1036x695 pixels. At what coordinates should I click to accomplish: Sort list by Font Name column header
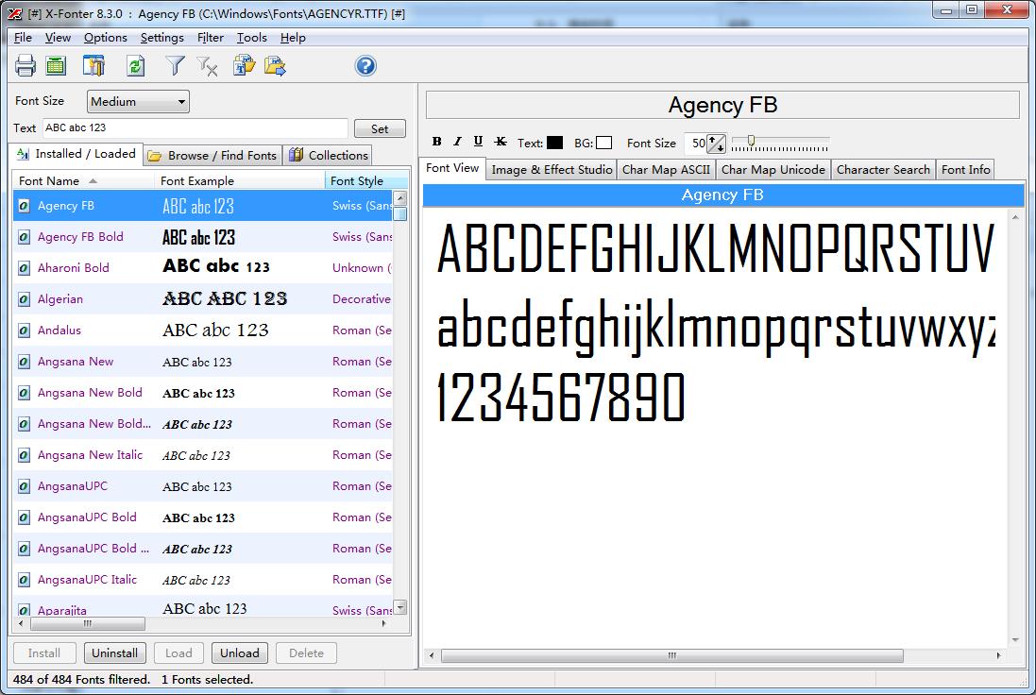83,181
